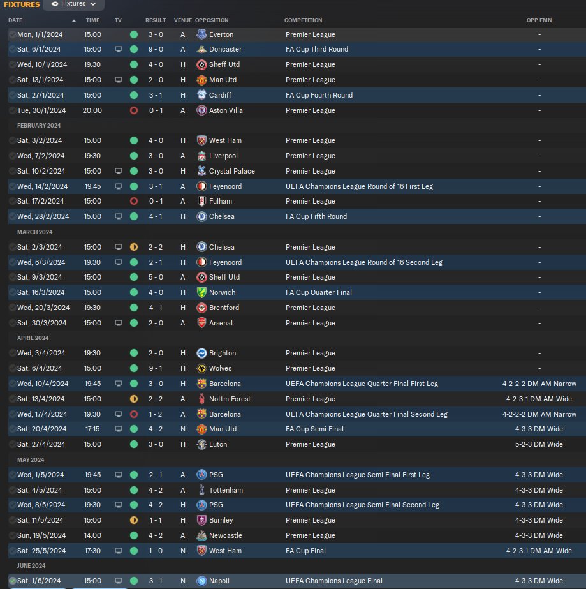Toggle the checkmark beside Mon, 1/1/2024

(12, 34)
